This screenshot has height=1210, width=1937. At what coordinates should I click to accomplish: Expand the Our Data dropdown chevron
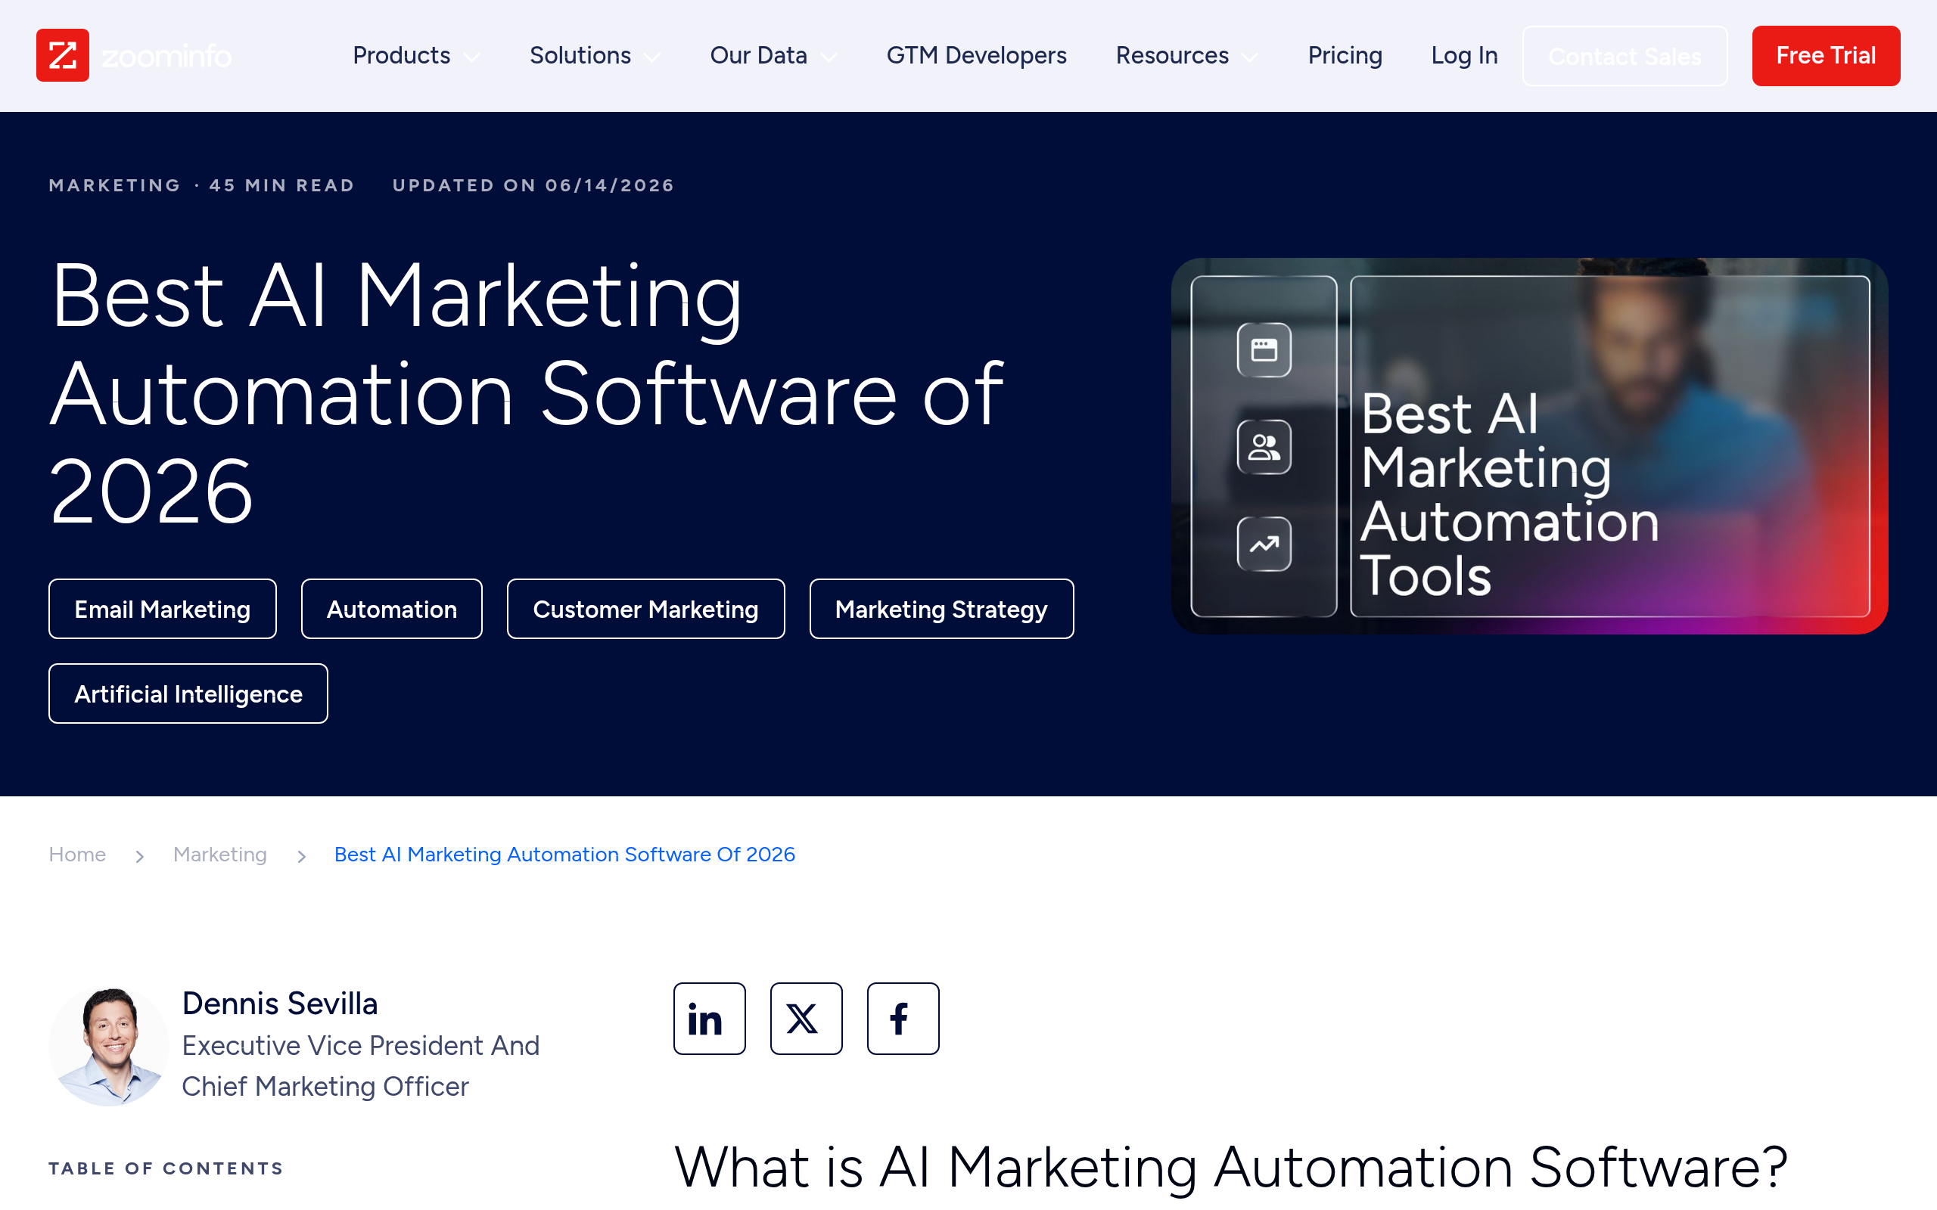coord(829,57)
